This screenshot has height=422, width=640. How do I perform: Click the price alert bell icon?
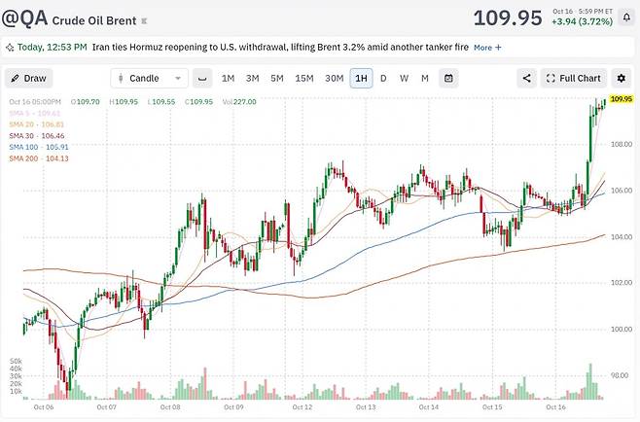pos(626,18)
